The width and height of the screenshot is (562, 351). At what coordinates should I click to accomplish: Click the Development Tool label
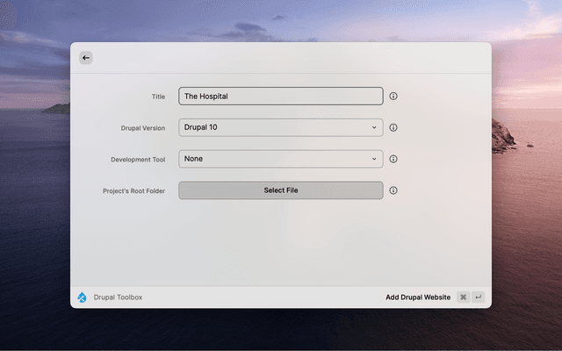138,160
